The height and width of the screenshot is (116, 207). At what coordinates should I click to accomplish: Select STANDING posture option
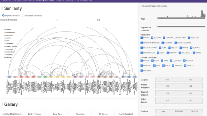point(179,111)
